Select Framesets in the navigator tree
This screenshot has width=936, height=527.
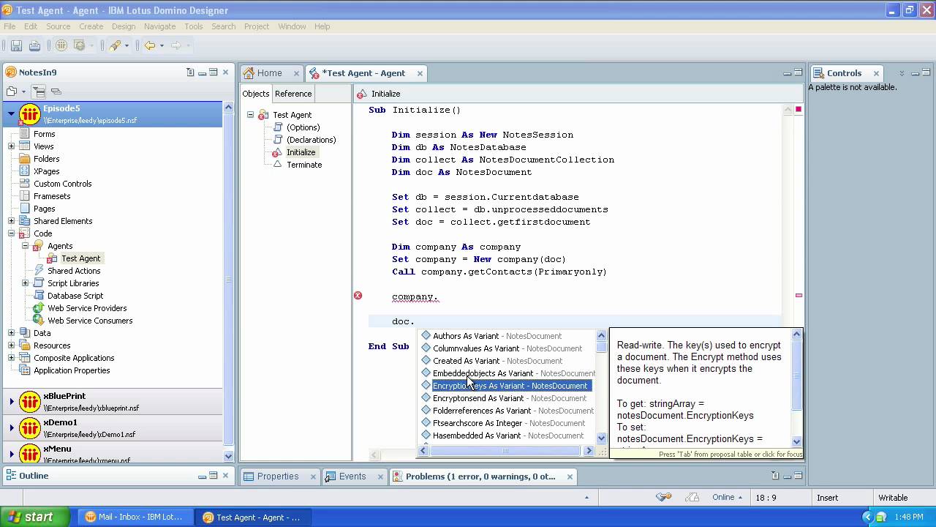point(52,196)
